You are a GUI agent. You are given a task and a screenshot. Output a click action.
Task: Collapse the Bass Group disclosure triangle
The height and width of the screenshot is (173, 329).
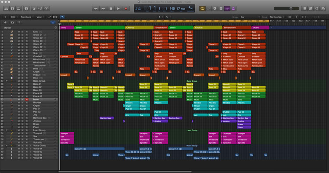tap(7, 81)
